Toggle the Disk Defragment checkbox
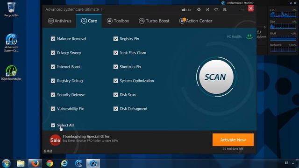 tap(115, 109)
